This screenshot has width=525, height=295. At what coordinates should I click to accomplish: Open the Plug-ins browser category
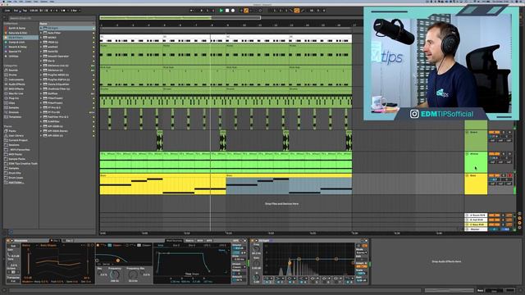(13, 98)
